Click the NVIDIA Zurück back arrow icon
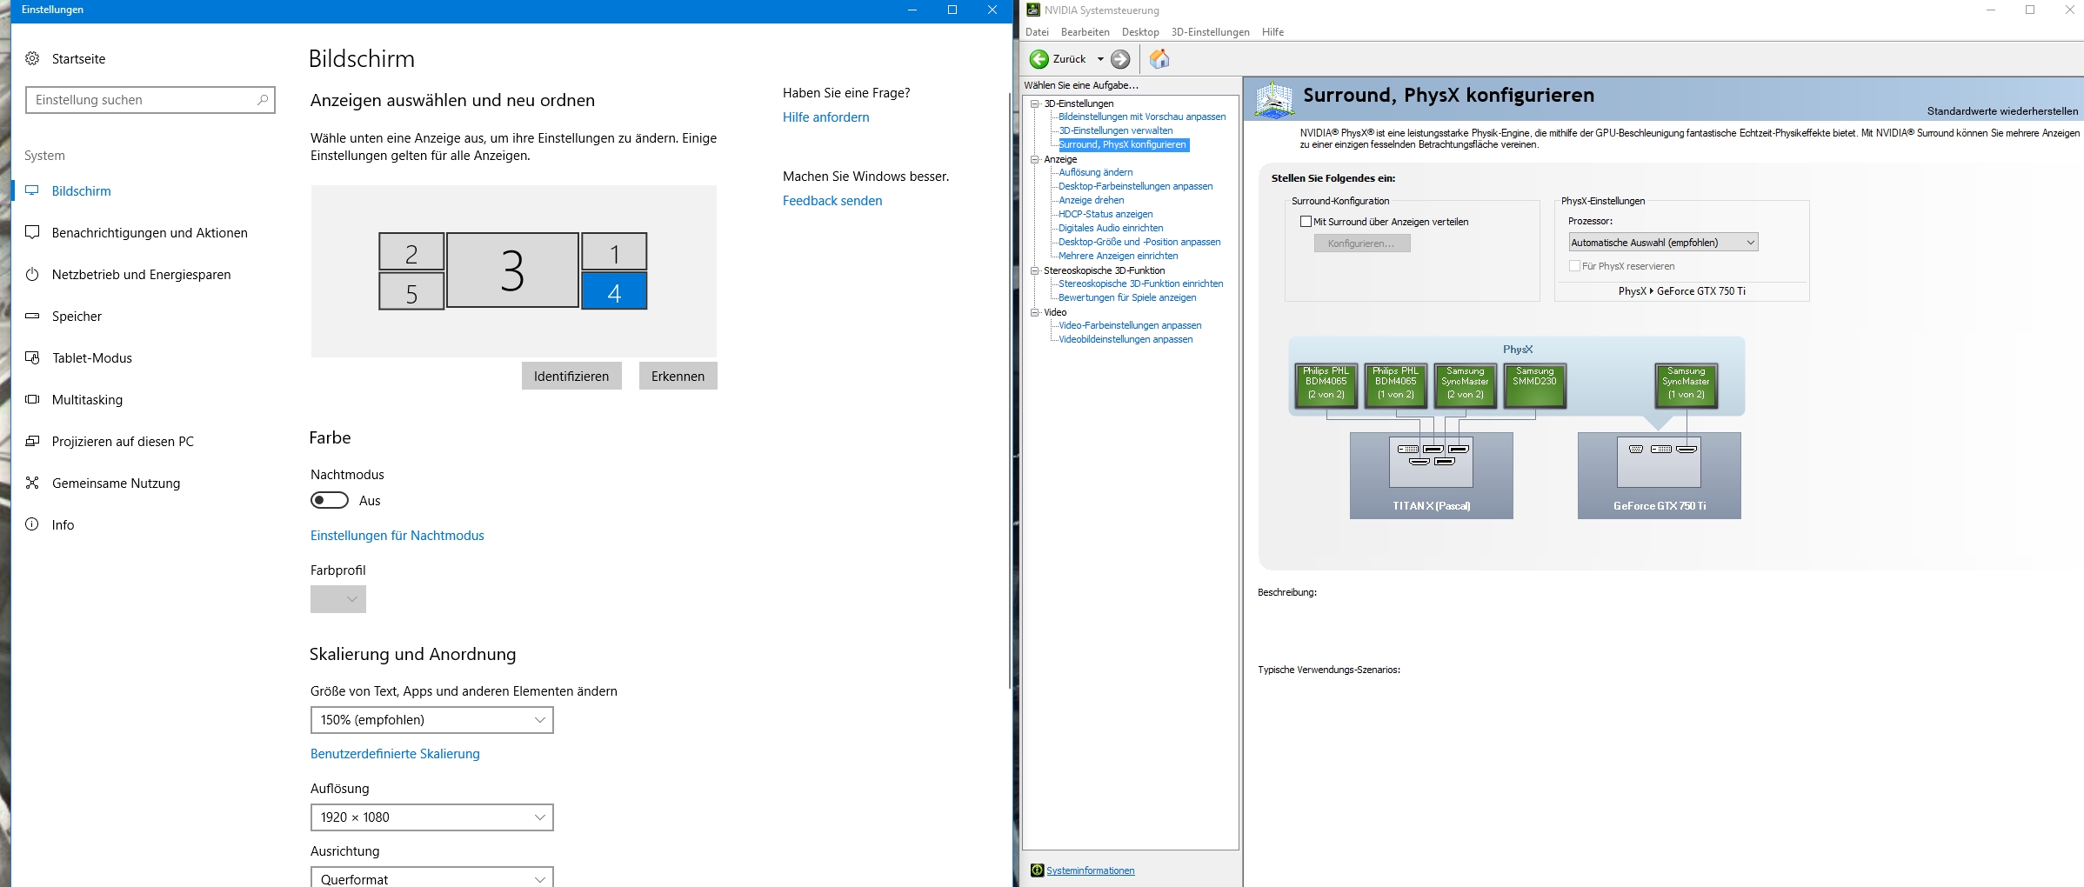The height and width of the screenshot is (887, 2084). pos(1039,59)
